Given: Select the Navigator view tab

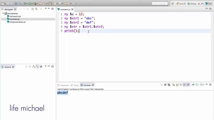Looking at the screenshot, I should click(x=9, y=9).
